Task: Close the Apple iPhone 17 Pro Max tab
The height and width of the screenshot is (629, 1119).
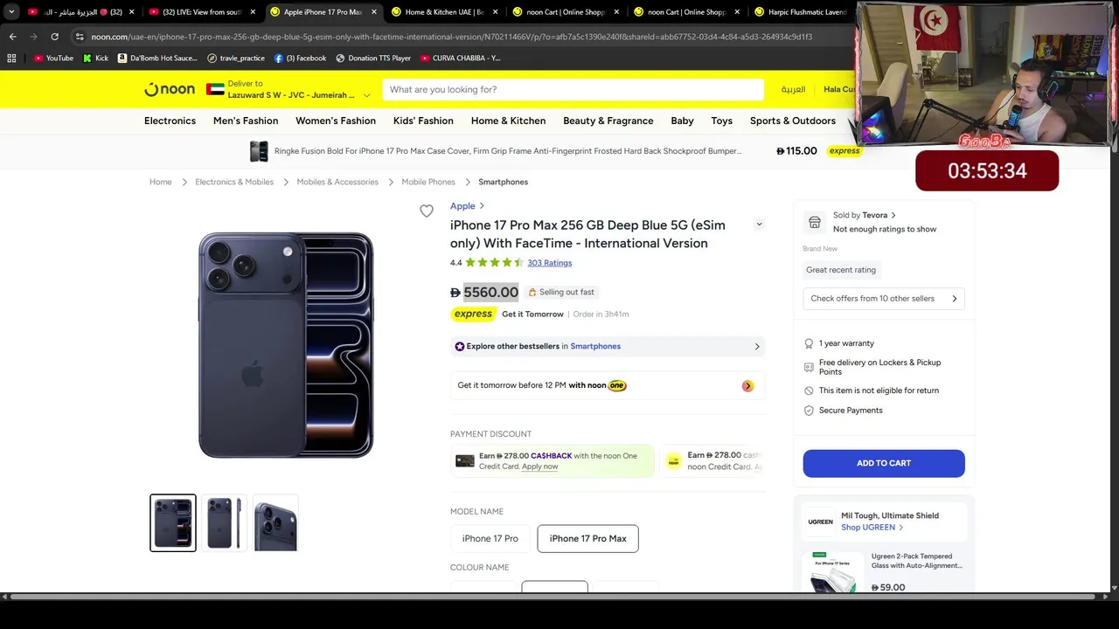Action: coord(374,12)
